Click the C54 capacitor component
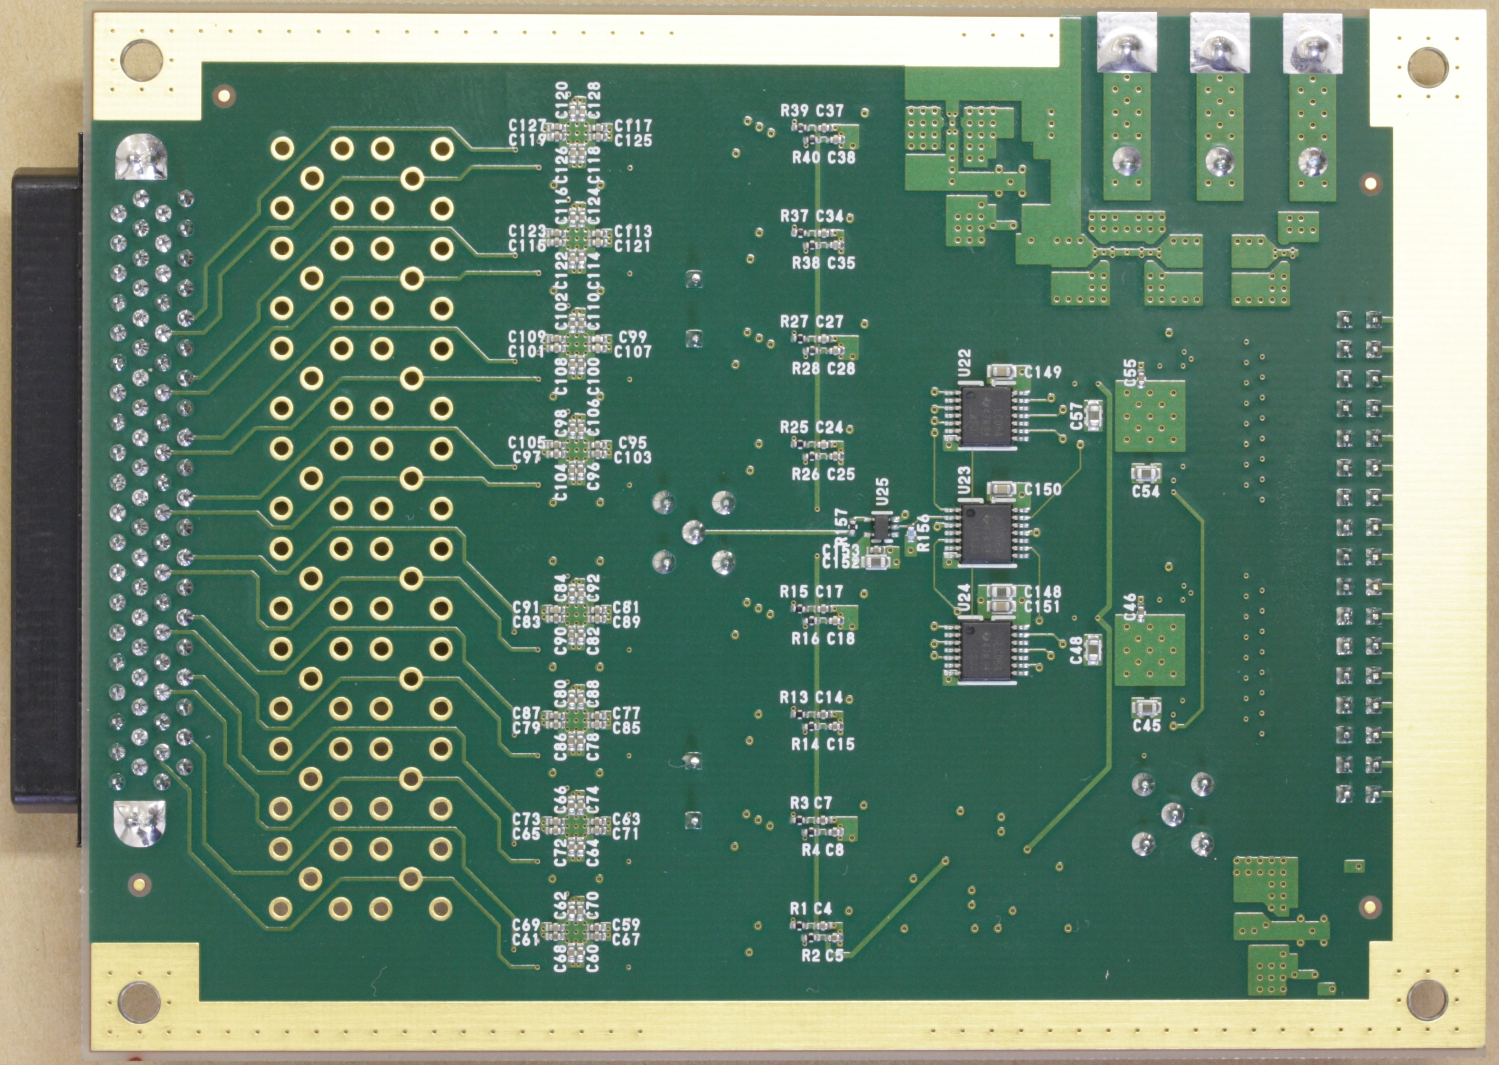 [x=1146, y=473]
